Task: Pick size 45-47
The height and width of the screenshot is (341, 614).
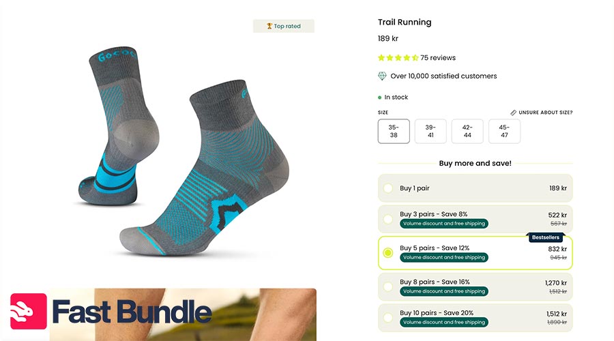Action: tap(504, 131)
